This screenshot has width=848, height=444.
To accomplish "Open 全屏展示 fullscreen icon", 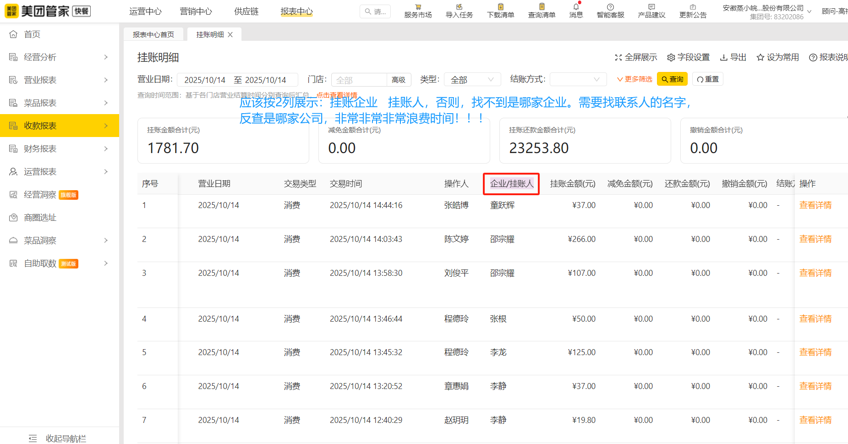I will (618, 57).
